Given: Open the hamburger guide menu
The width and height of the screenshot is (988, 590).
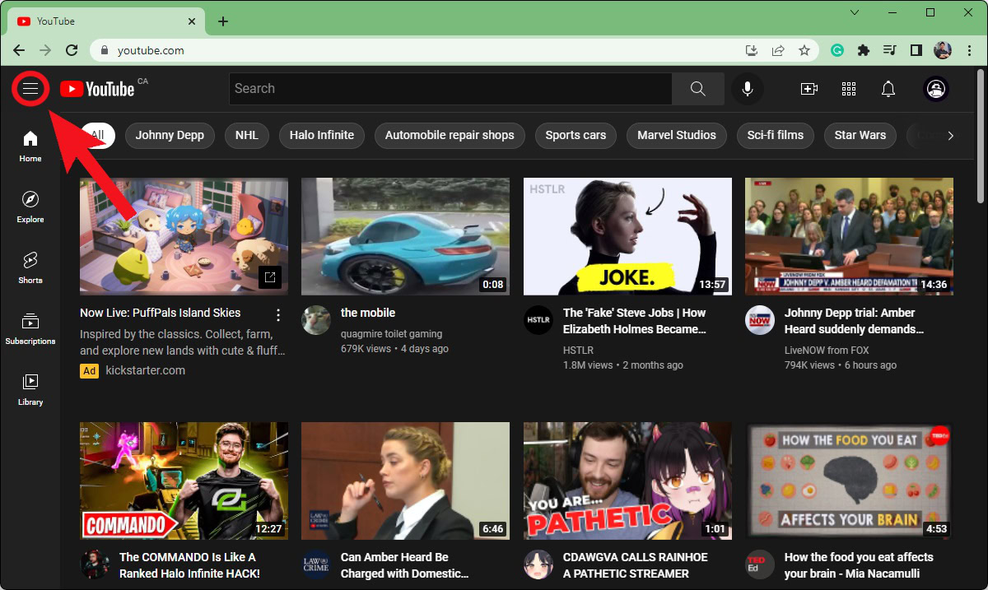Looking at the screenshot, I should [x=30, y=89].
